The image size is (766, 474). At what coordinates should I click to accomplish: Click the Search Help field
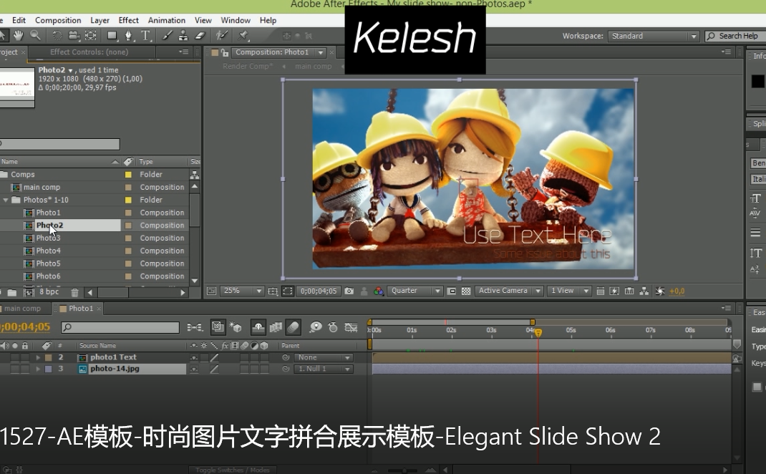736,37
